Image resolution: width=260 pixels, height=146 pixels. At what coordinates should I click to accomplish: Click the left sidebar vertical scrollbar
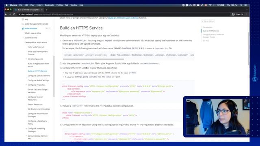click(x=54, y=76)
